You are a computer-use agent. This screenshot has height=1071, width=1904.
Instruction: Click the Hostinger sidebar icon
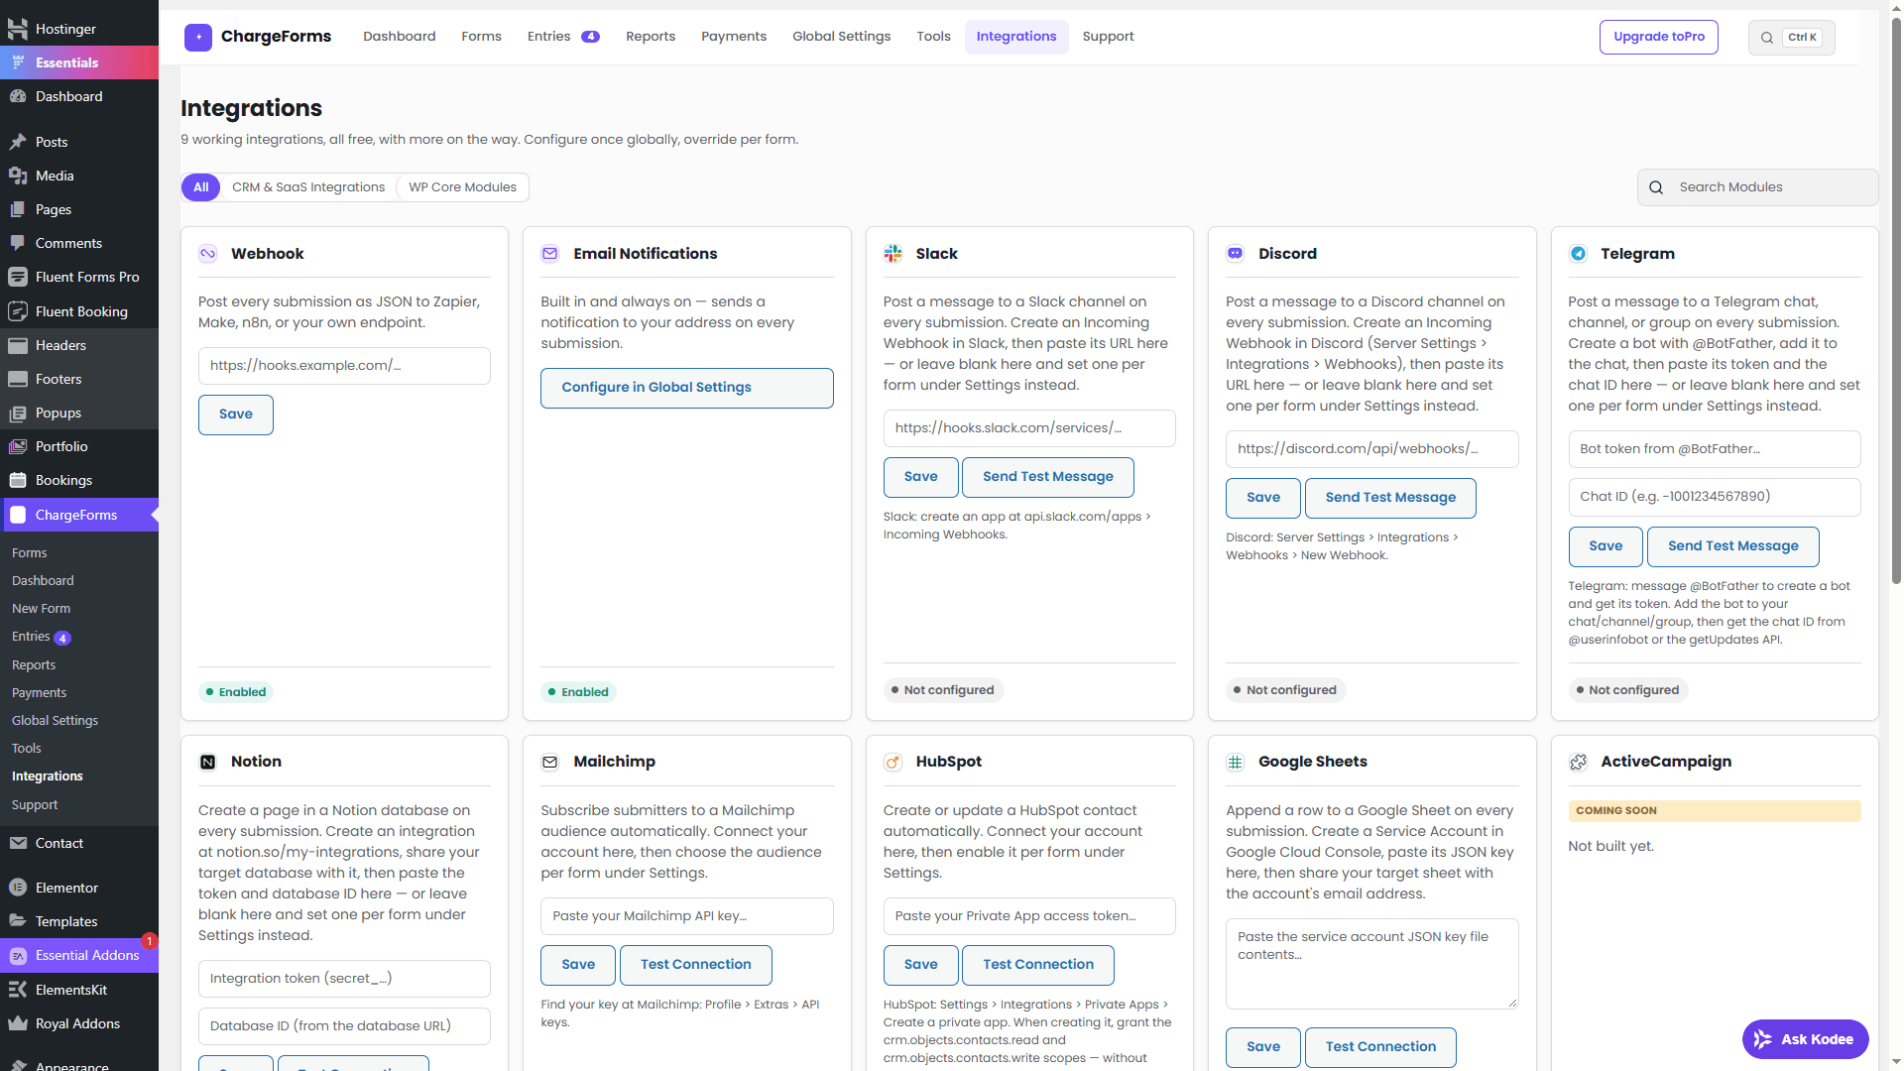click(18, 29)
